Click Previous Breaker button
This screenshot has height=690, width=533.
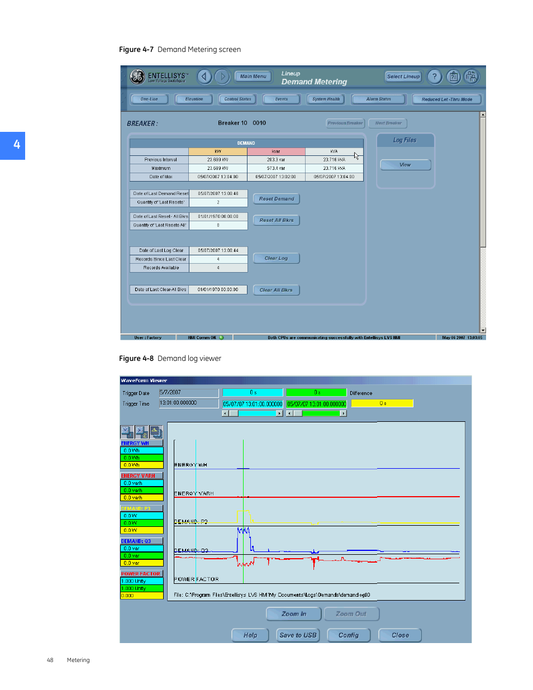[345, 123]
